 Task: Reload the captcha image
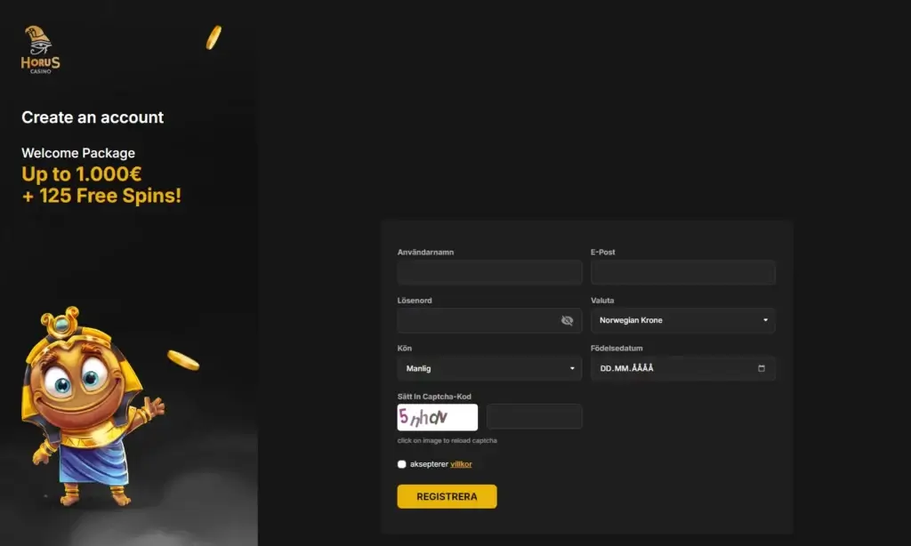point(438,417)
